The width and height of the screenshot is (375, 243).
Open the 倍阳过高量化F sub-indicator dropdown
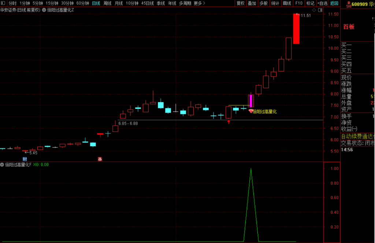tap(2, 165)
